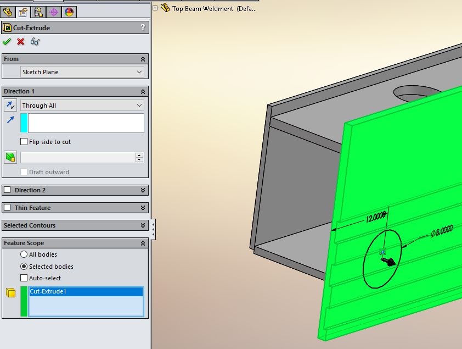Image resolution: width=462 pixels, height=349 pixels.
Task: Collapse the Feature Scope section
Action: click(x=143, y=243)
